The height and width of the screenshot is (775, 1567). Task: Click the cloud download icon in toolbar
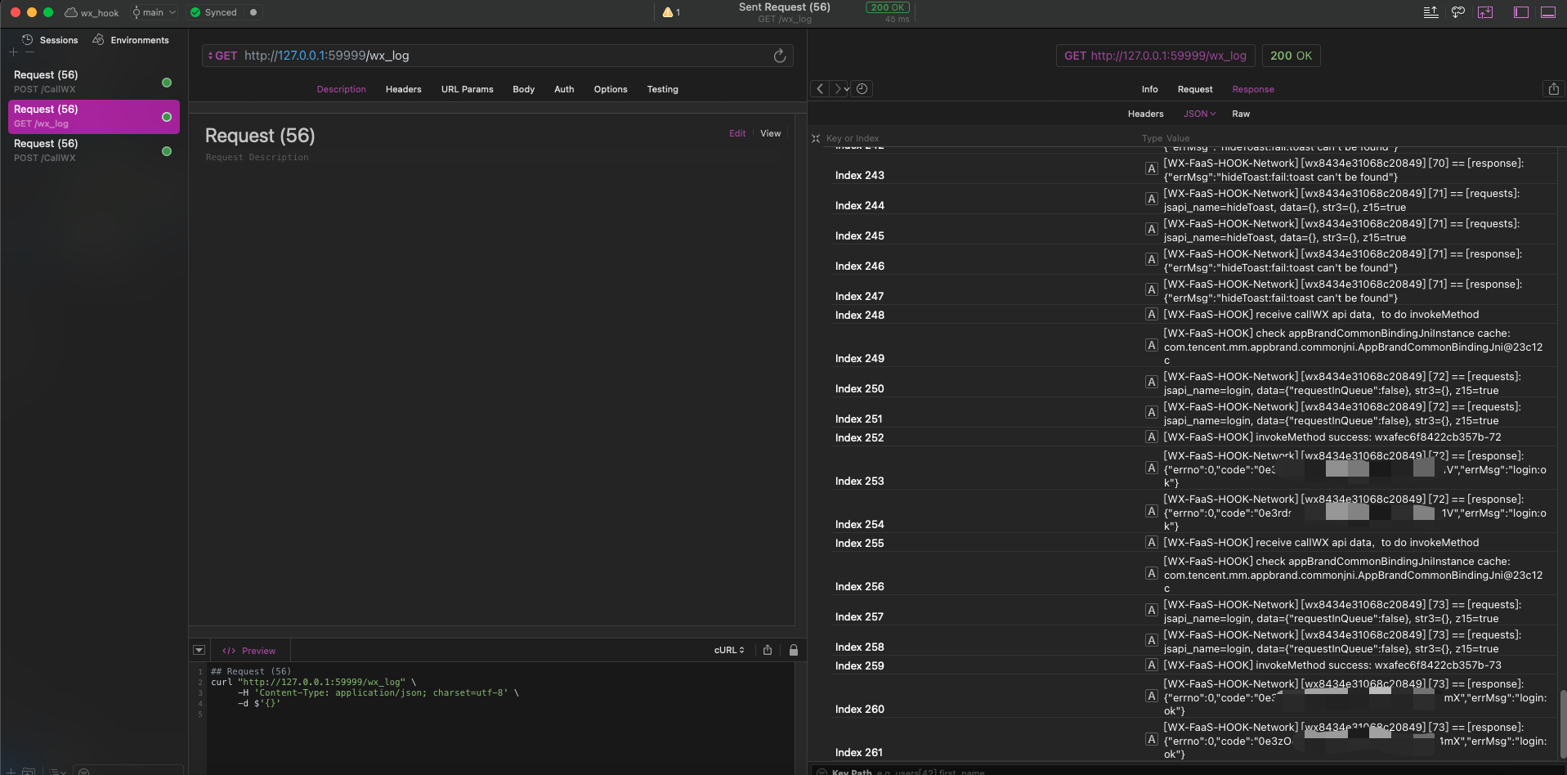tap(1457, 12)
